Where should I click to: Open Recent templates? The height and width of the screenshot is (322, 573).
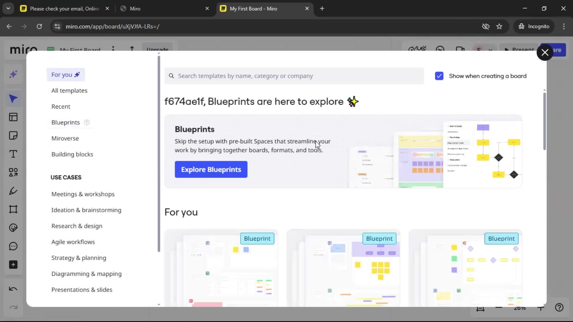coord(61,106)
